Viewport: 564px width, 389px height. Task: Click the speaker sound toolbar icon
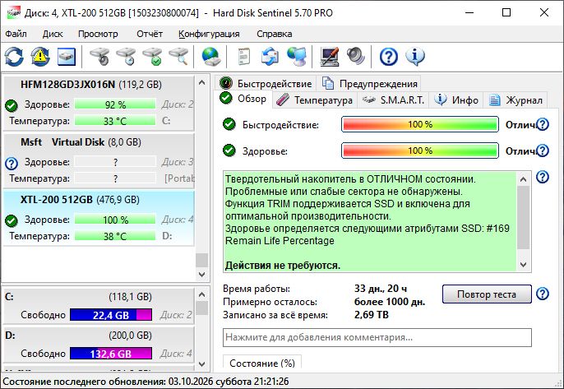(356, 57)
